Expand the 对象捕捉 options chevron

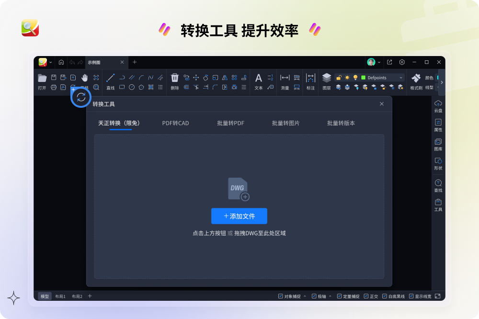pyautogui.click(x=304, y=296)
